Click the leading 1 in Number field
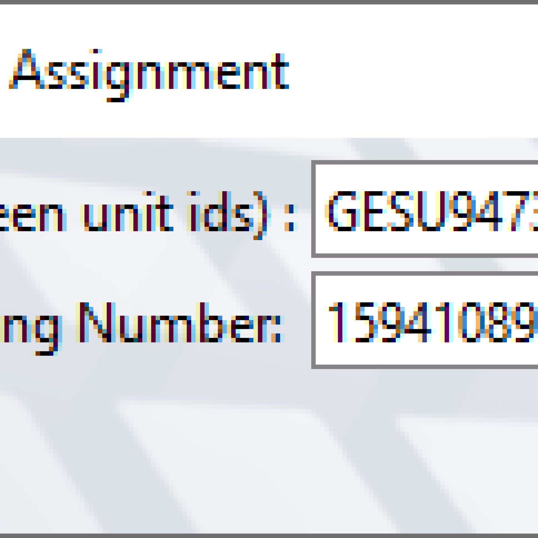Image resolution: width=538 pixels, height=538 pixels. [337, 323]
